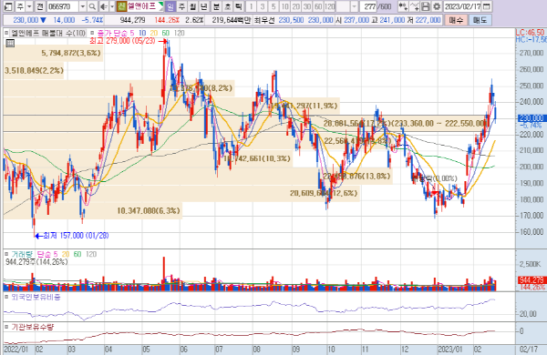547x355 pixels.
Task: Click the blue 10 moving average label
Action: pos(142,33)
